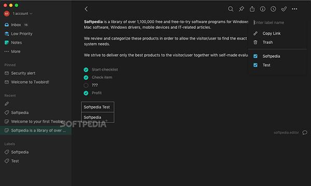Click the Inbox tray icon
Viewport: 311px width, 186px height.
click(7, 25)
